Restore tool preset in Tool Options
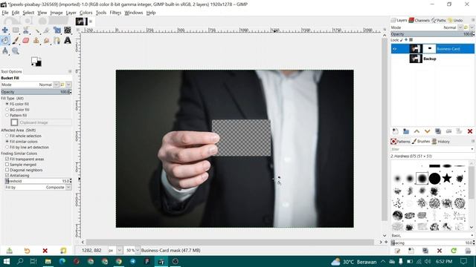 (x=27, y=251)
